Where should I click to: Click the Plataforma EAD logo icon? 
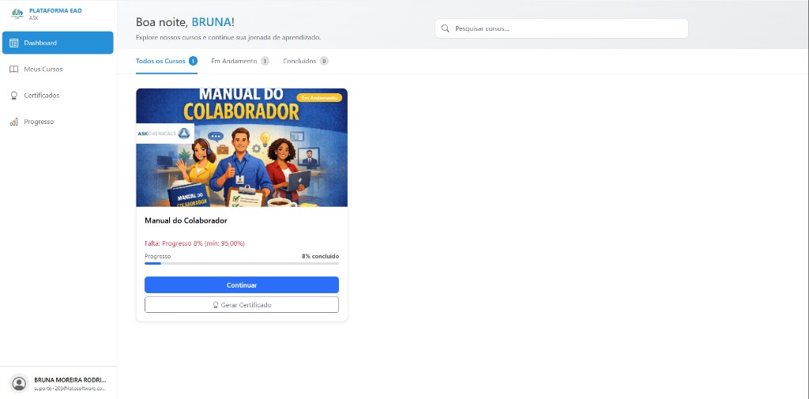(x=17, y=14)
